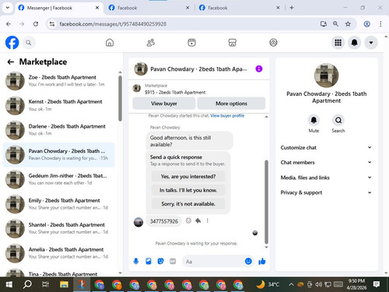
Task: Open Facebook notifications bell
Action: (355, 43)
